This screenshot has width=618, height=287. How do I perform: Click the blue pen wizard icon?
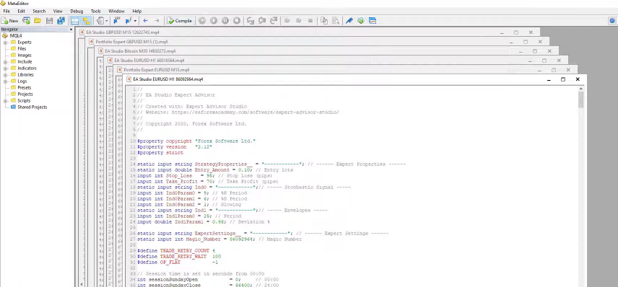[349, 21]
